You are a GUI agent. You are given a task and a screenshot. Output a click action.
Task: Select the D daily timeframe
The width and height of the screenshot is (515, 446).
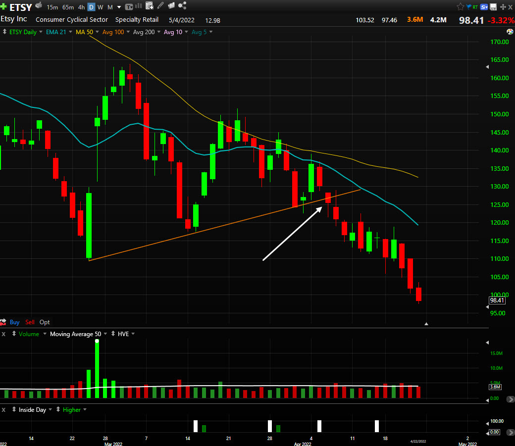click(x=91, y=7)
